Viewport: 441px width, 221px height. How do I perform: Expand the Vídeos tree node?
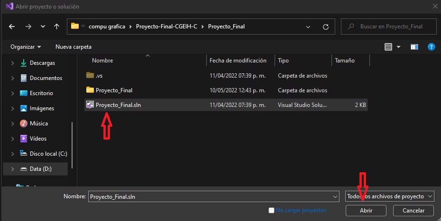tap(13, 139)
